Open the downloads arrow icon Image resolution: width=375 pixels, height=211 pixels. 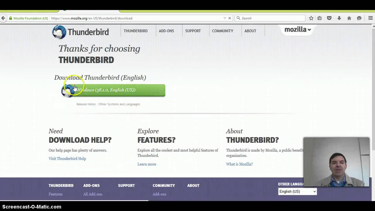point(339,18)
